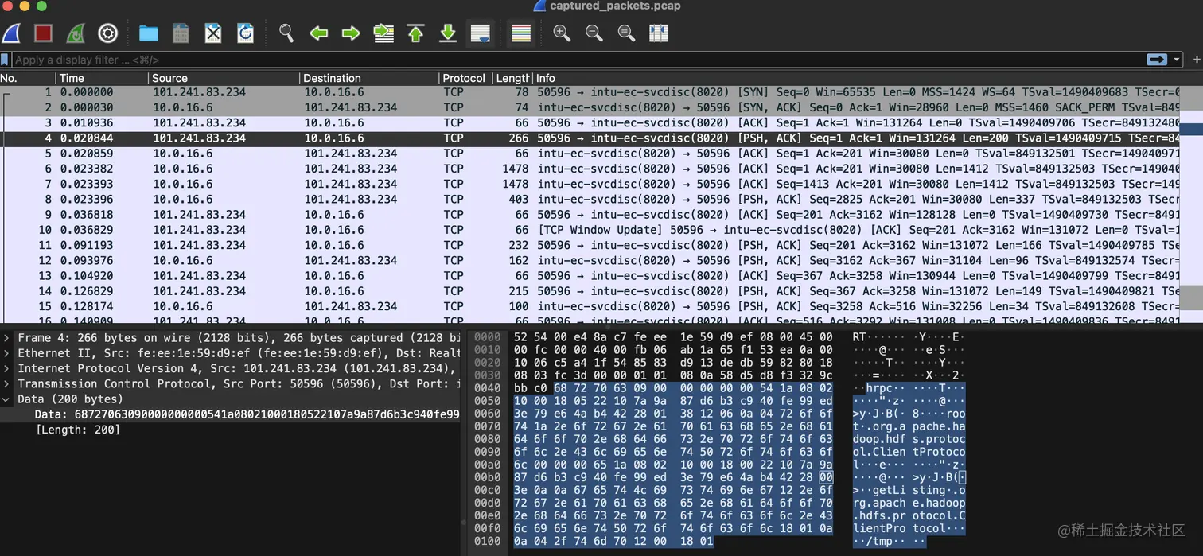
Task: Sort by the Source column header
Action: coord(224,78)
